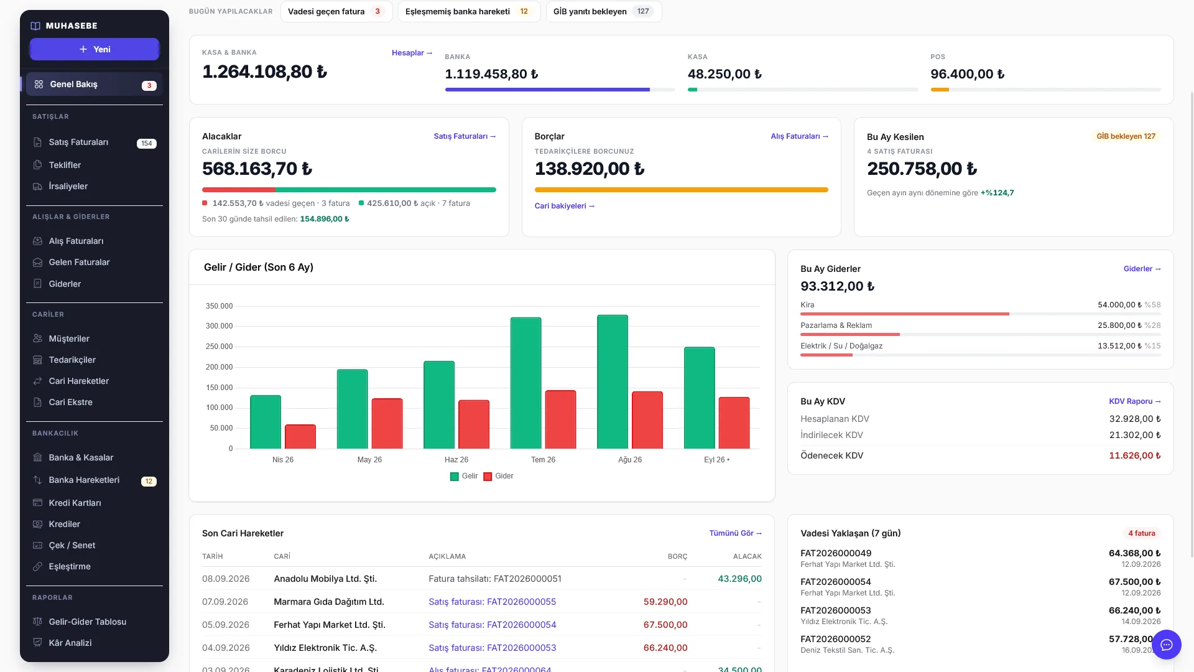This screenshot has width=1194, height=672.
Task: Click the Satış Faturaları document icon
Action: (x=37, y=142)
